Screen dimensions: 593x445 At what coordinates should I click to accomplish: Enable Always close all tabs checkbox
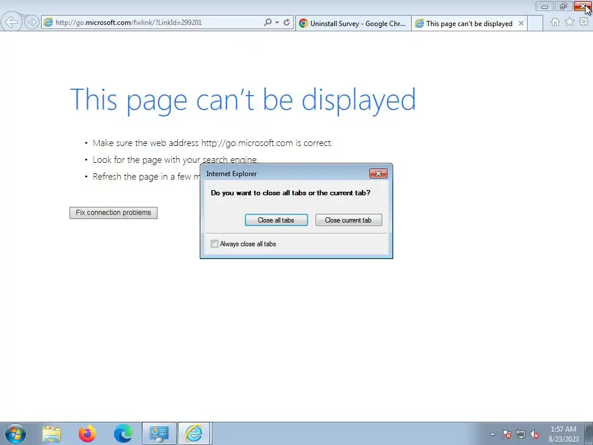coord(214,244)
